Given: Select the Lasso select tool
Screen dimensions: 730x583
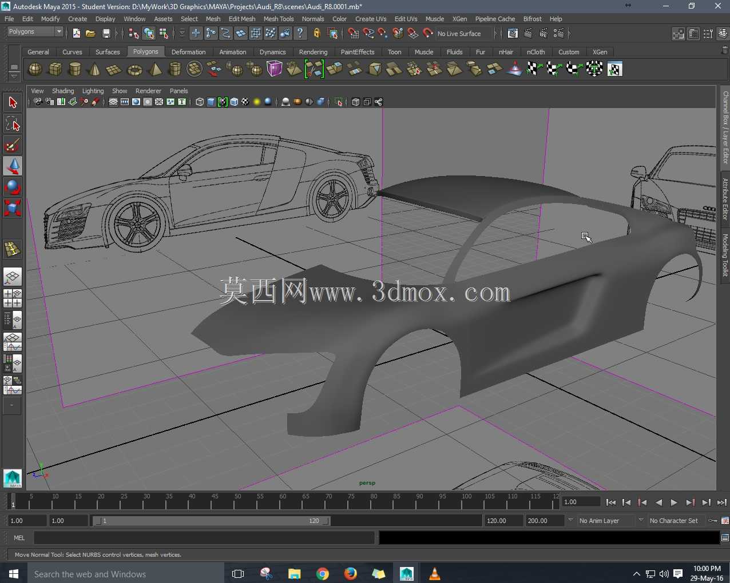Looking at the screenshot, I should point(13,124).
